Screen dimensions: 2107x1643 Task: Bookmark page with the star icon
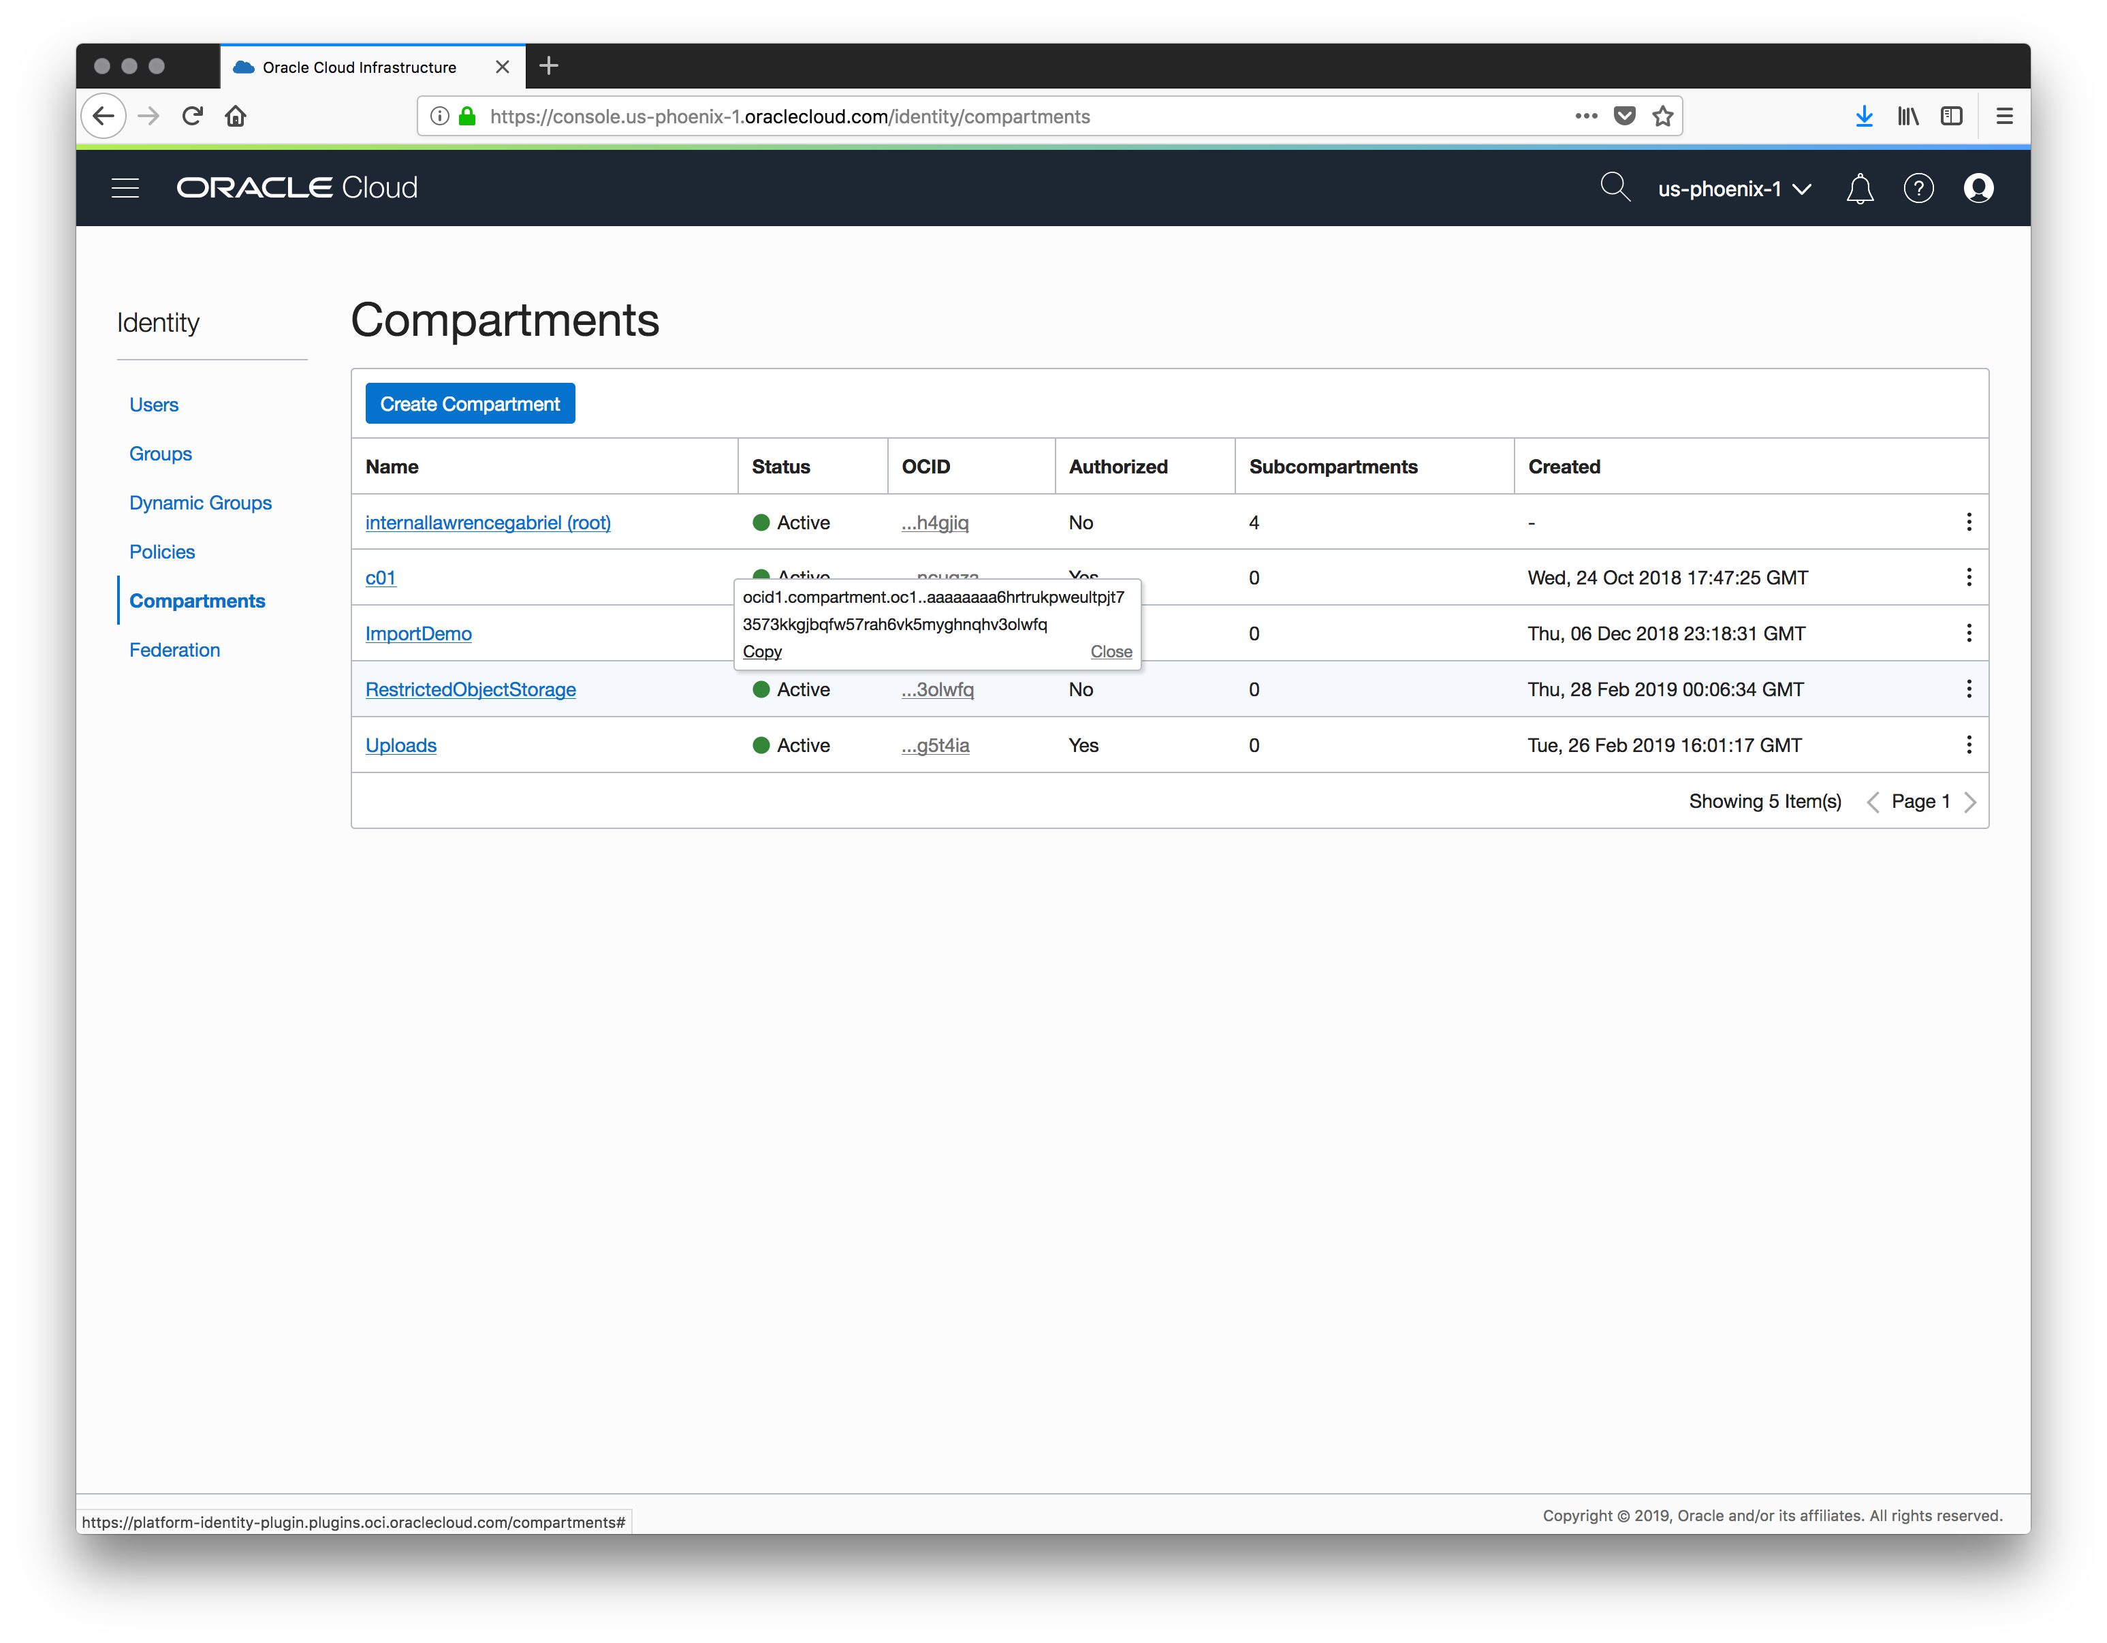(x=1662, y=116)
